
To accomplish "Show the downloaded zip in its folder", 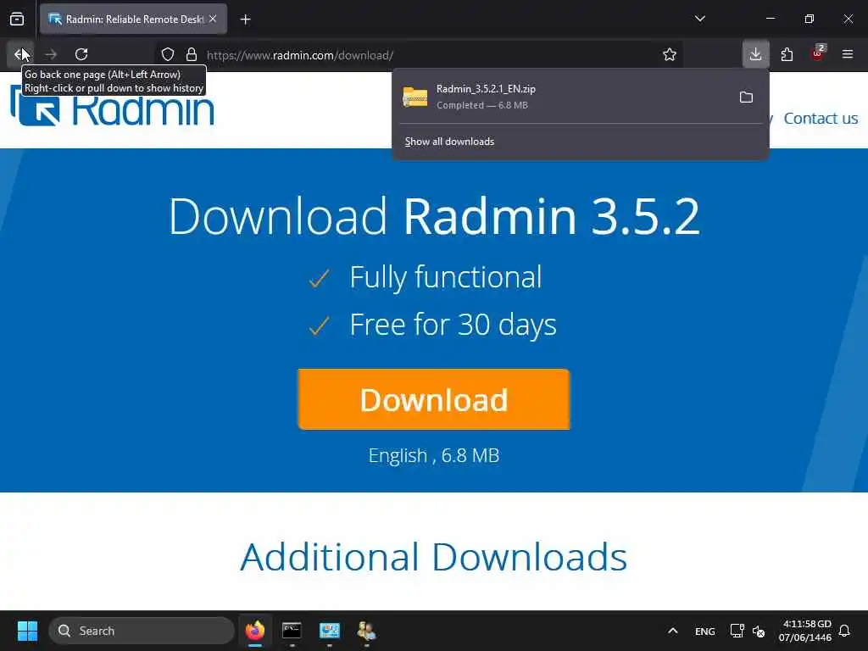I will click(x=746, y=97).
